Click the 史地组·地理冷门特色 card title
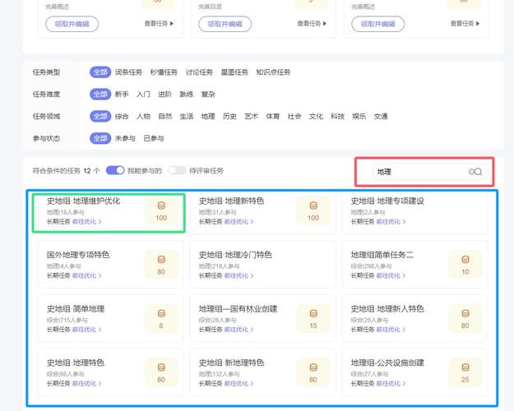 [x=235, y=255]
